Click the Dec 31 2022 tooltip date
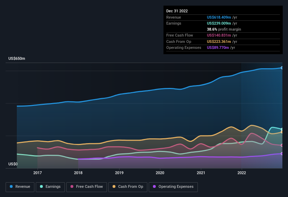This screenshot has width=288, height=197. [x=177, y=11]
